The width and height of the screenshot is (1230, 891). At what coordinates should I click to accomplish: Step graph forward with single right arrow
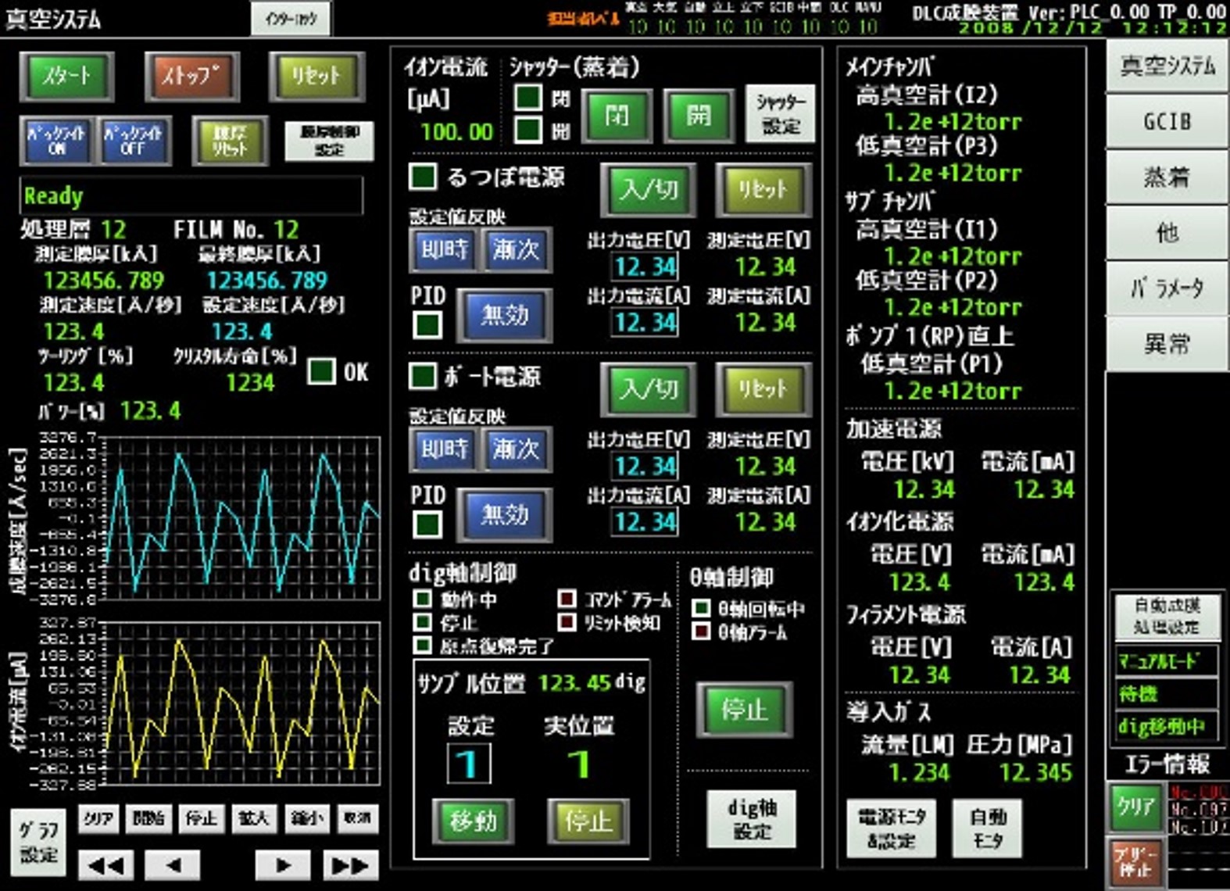[283, 865]
